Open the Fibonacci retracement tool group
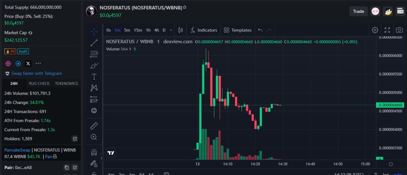Image resolution: width=407 pixels, height=175 pixels. [x=94, y=54]
